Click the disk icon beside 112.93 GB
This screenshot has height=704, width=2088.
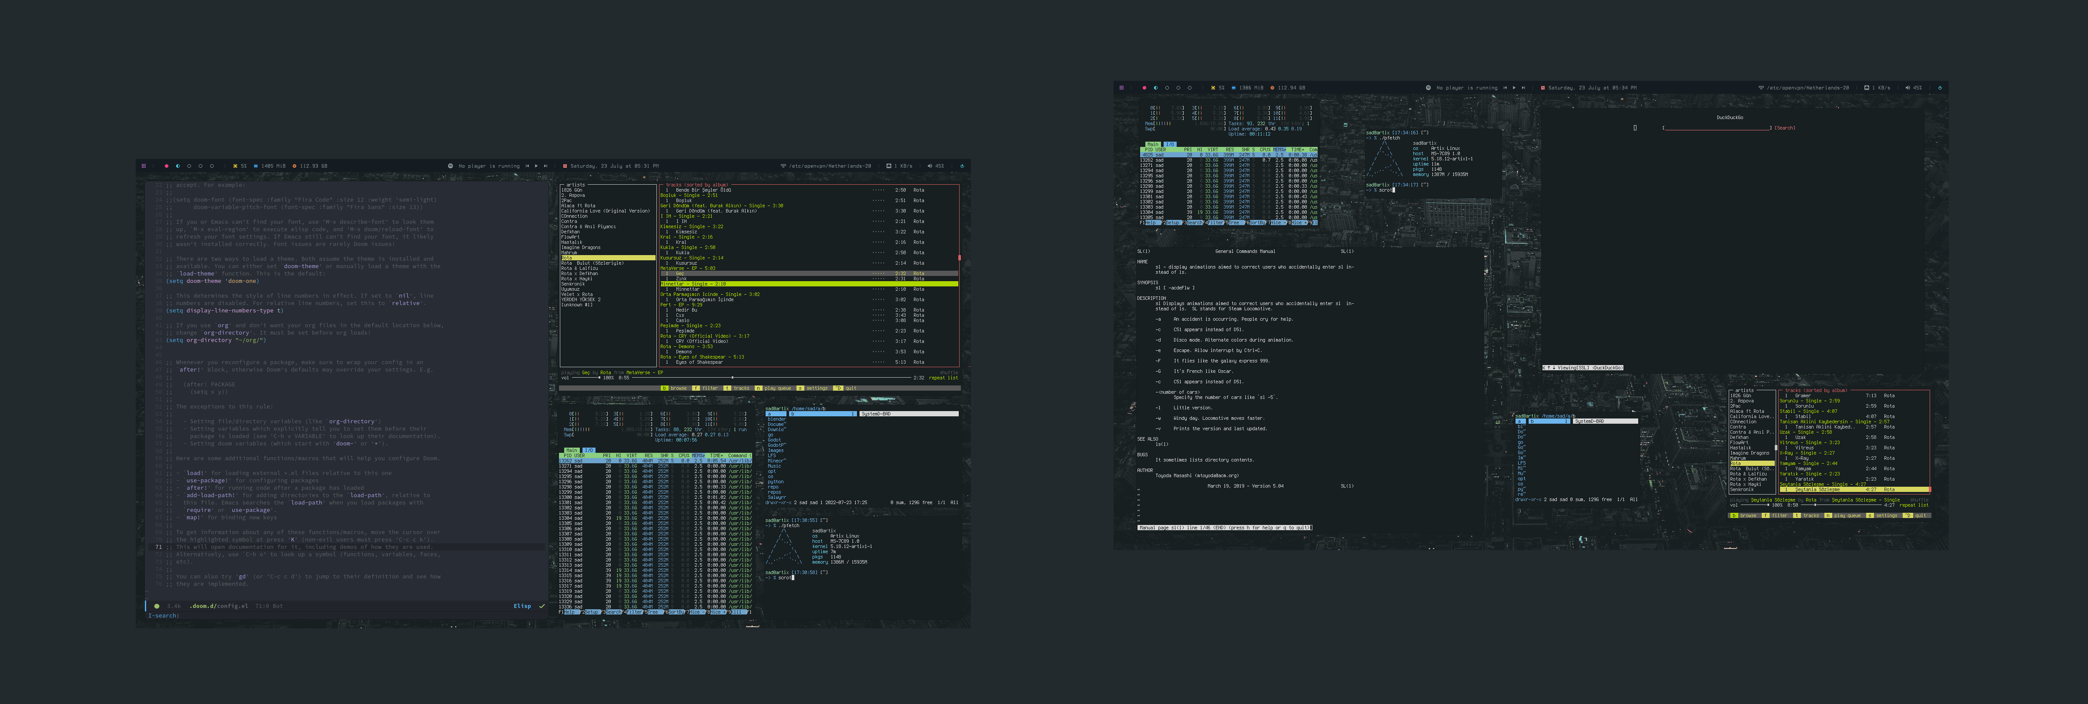point(294,166)
